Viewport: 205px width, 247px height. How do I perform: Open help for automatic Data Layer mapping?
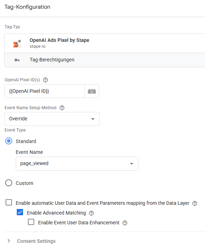pos(195,203)
